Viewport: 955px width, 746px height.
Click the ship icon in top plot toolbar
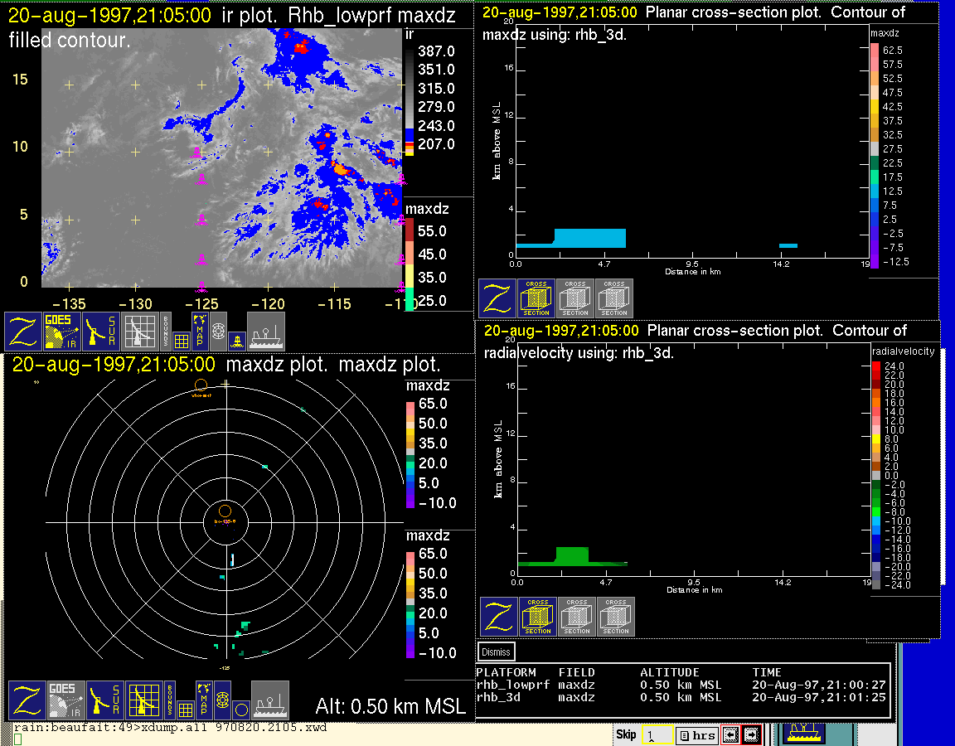pyautogui.click(x=266, y=332)
